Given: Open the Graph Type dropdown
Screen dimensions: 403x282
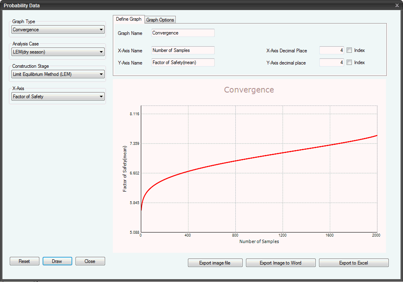Looking at the screenshot, I should 58,30.
